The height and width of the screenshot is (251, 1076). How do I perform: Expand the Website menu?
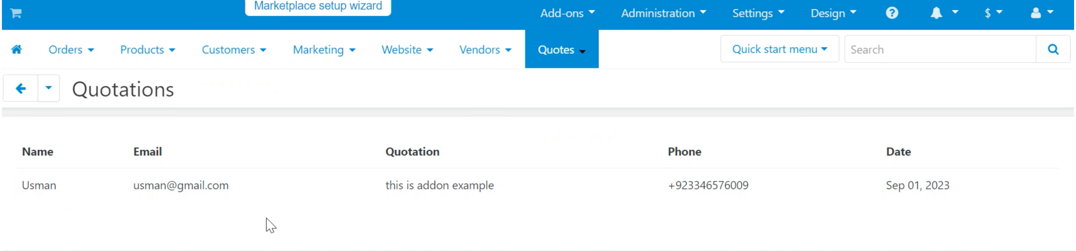(407, 50)
